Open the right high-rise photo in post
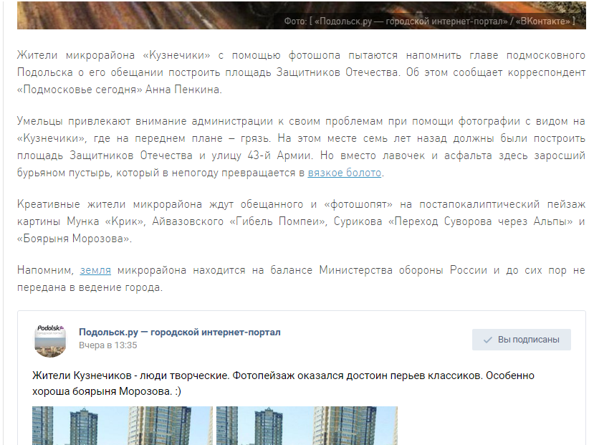The width and height of the screenshot is (594, 445). 307,426
